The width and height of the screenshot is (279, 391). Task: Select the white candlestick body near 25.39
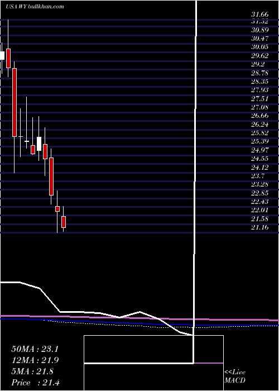point(39,144)
